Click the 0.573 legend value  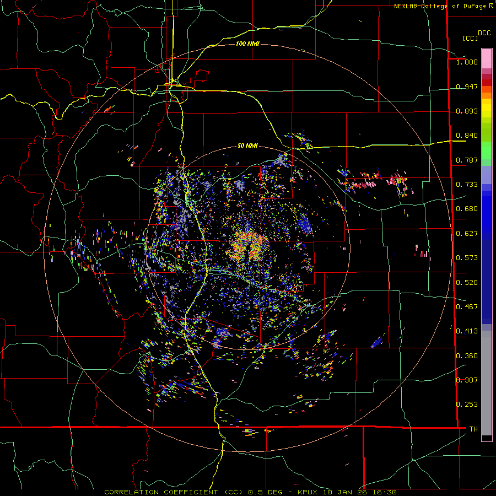click(x=467, y=258)
